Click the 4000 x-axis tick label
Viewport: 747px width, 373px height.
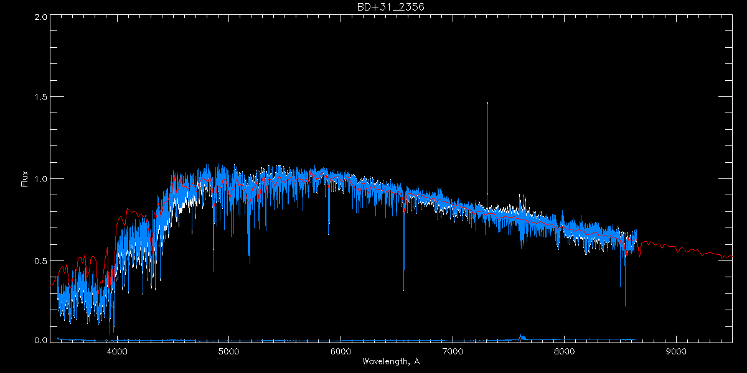tap(117, 351)
